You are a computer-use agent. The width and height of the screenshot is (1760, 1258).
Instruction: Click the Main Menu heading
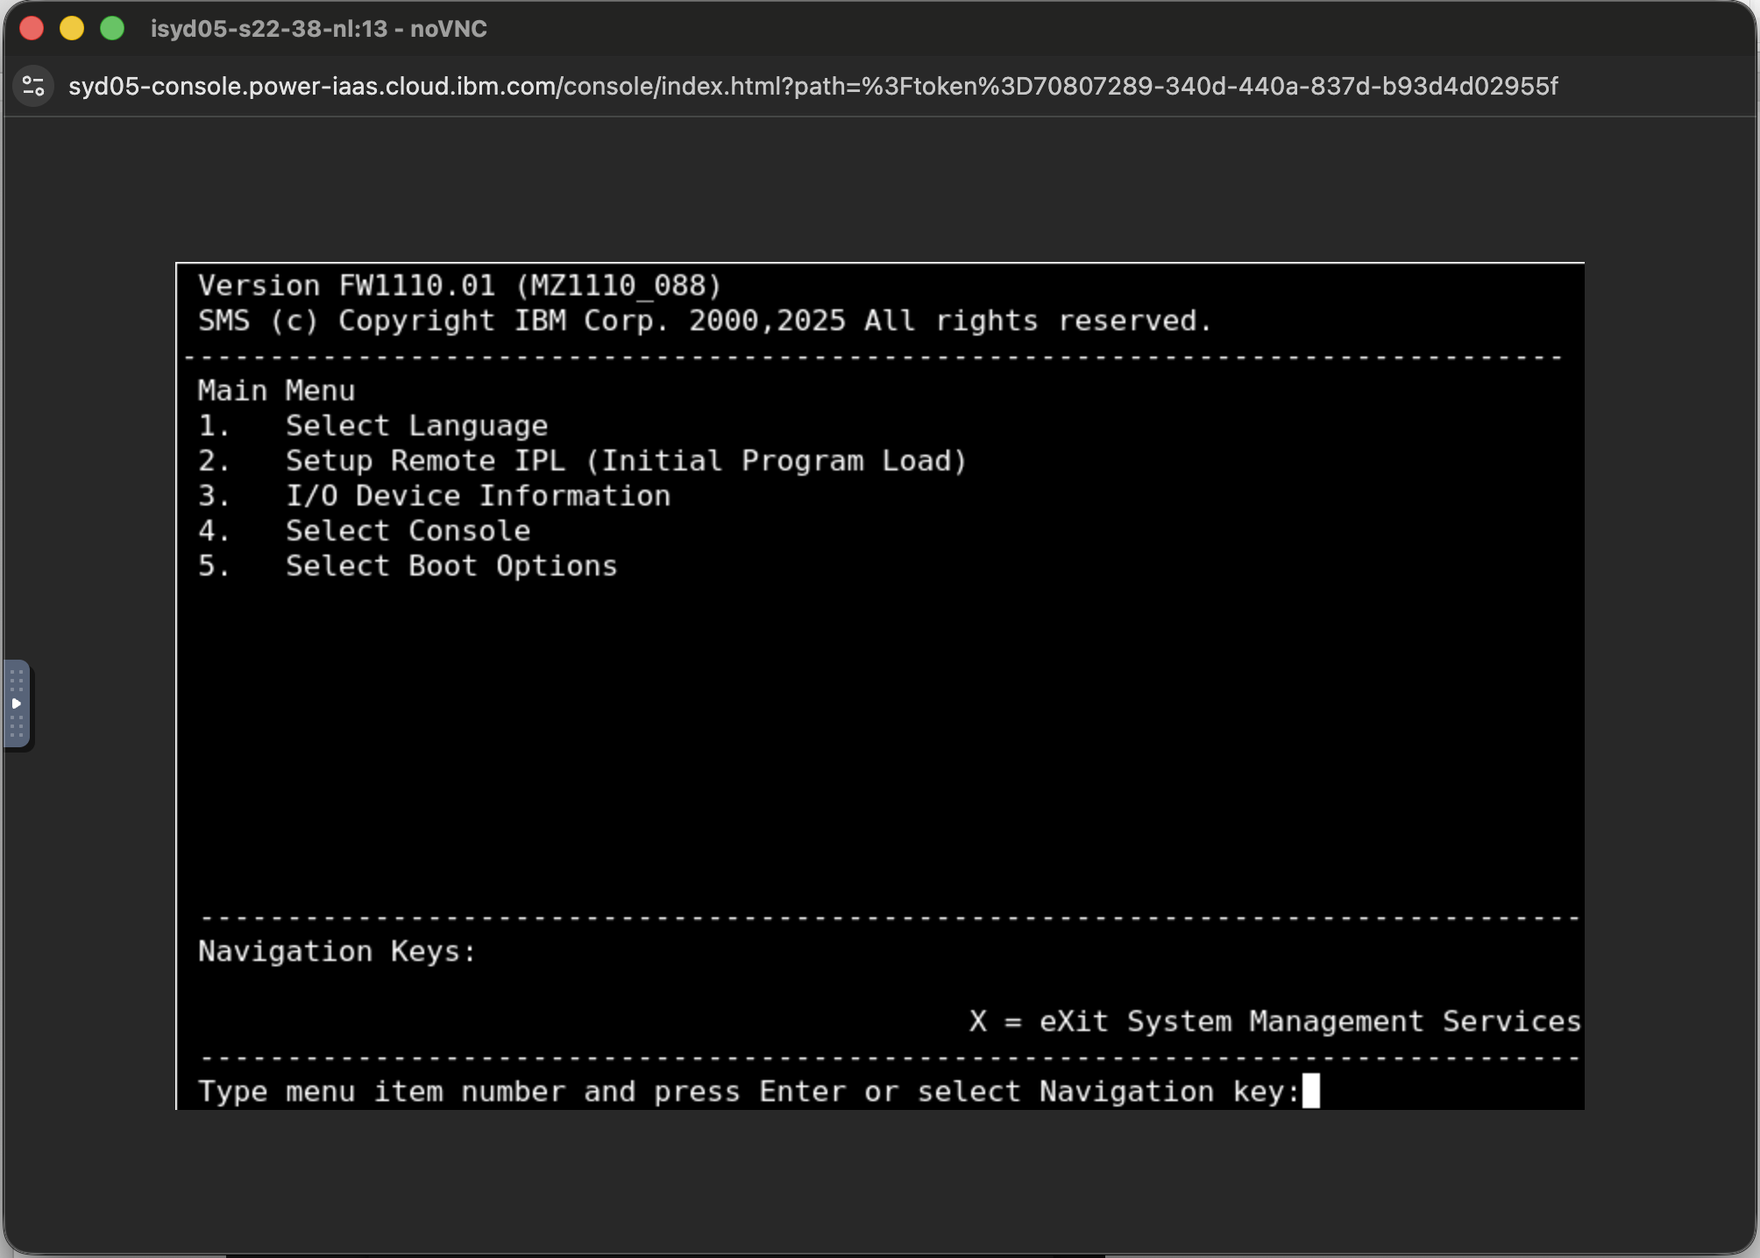pos(277,391)
